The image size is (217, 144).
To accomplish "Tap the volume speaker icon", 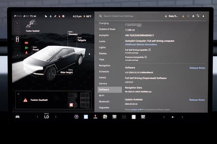I will click(173, 117).
